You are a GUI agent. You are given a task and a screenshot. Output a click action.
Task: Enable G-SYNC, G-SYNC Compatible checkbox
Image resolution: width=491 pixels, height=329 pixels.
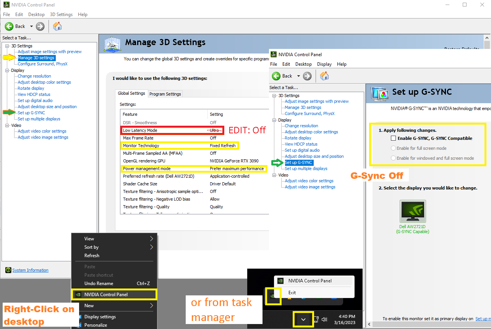(394, 138)
